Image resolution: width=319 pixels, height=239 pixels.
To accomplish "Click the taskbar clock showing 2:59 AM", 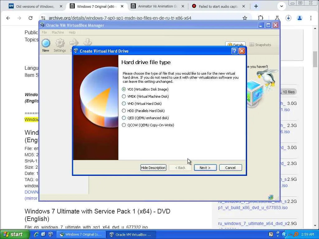I will tap(307, 234).
